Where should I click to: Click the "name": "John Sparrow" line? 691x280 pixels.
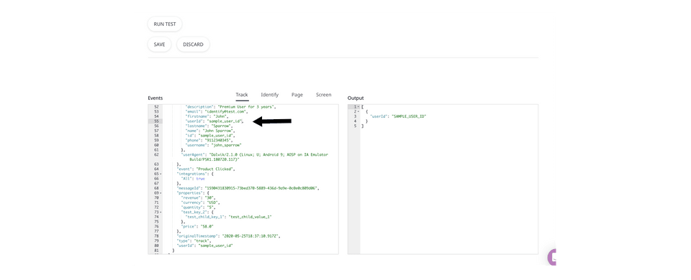[211, 131]
